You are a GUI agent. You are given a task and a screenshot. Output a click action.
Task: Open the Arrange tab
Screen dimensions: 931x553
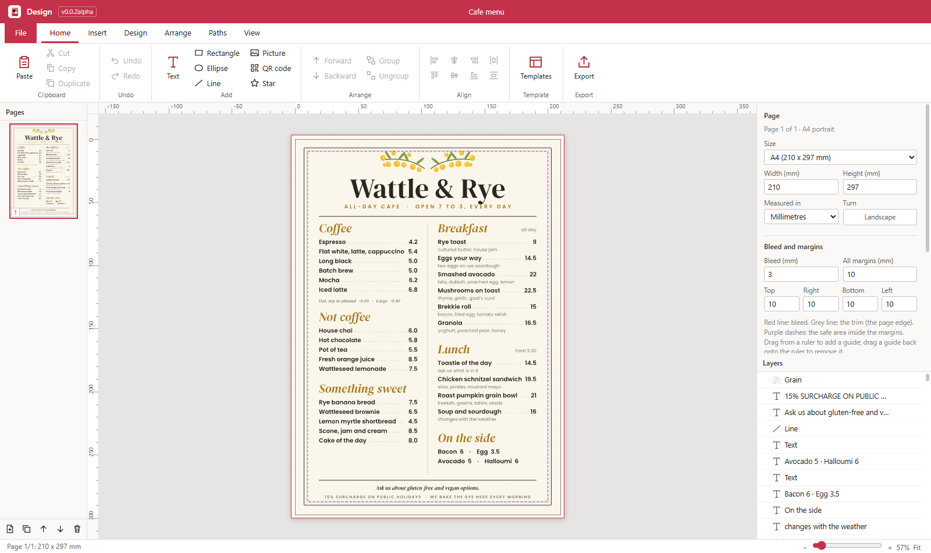point(178,33)
